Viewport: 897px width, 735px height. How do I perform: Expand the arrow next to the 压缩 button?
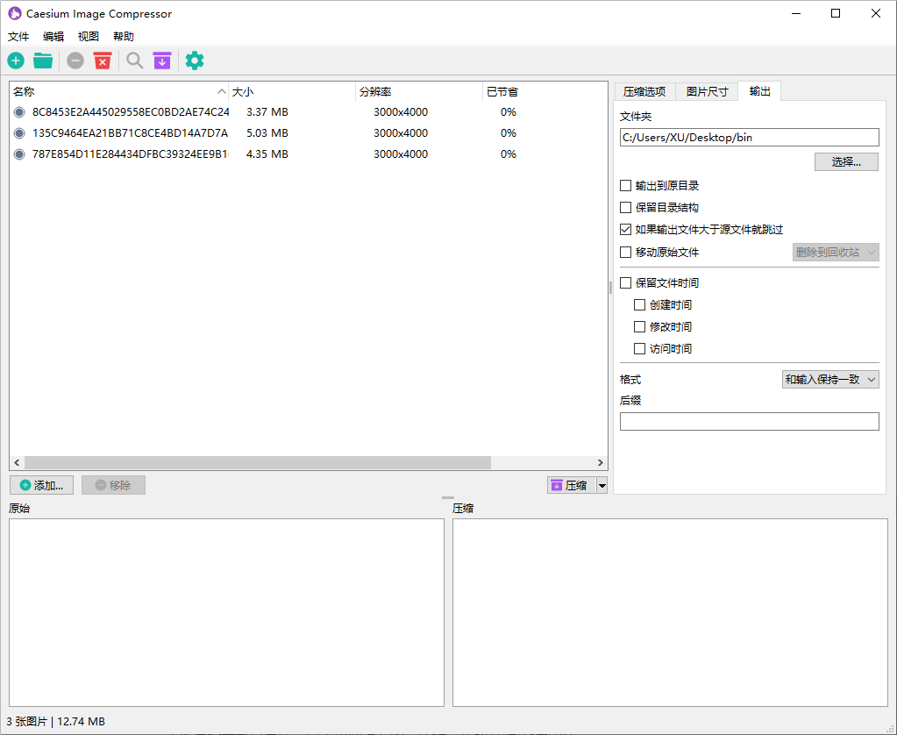(602, 486)
